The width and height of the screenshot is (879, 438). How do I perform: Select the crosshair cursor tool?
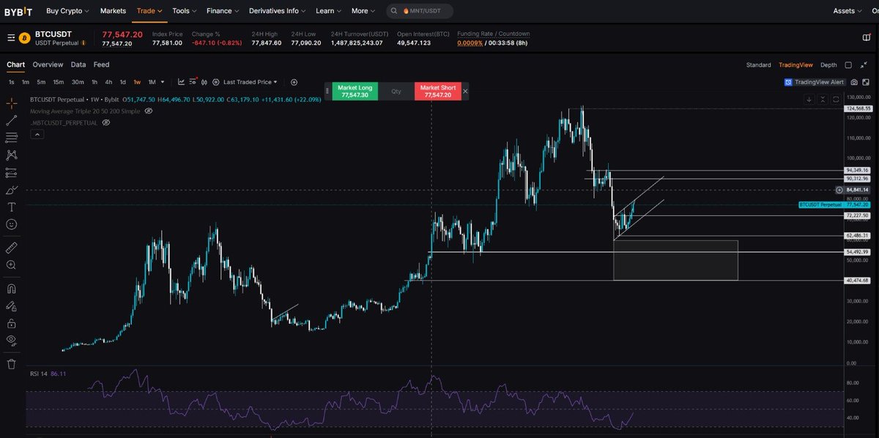12,103
